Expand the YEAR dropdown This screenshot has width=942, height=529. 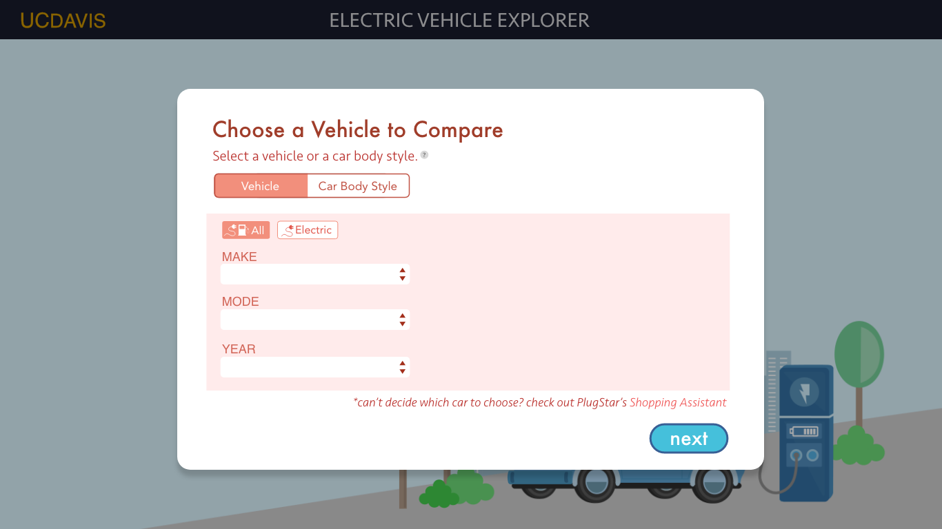(x=315, y=367)
